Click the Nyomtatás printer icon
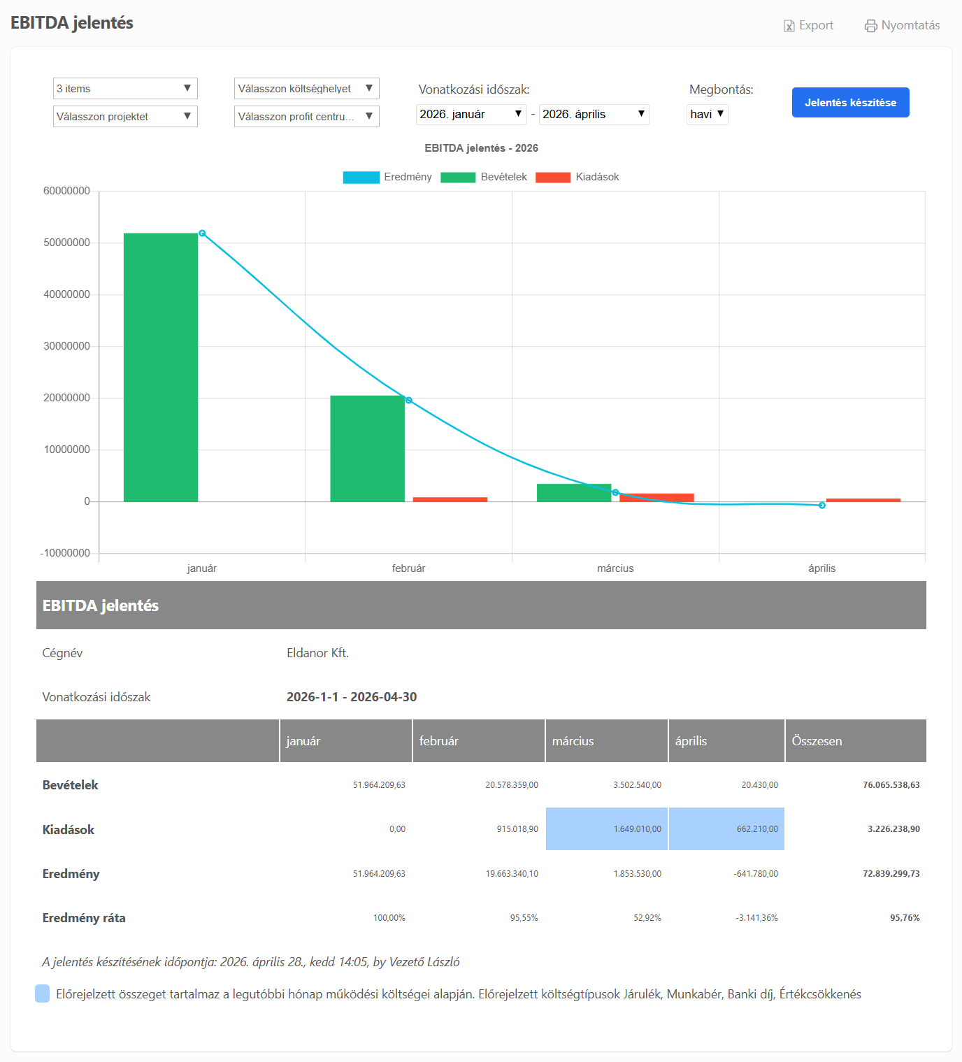The image size is (962, 1062). [870, 26]
